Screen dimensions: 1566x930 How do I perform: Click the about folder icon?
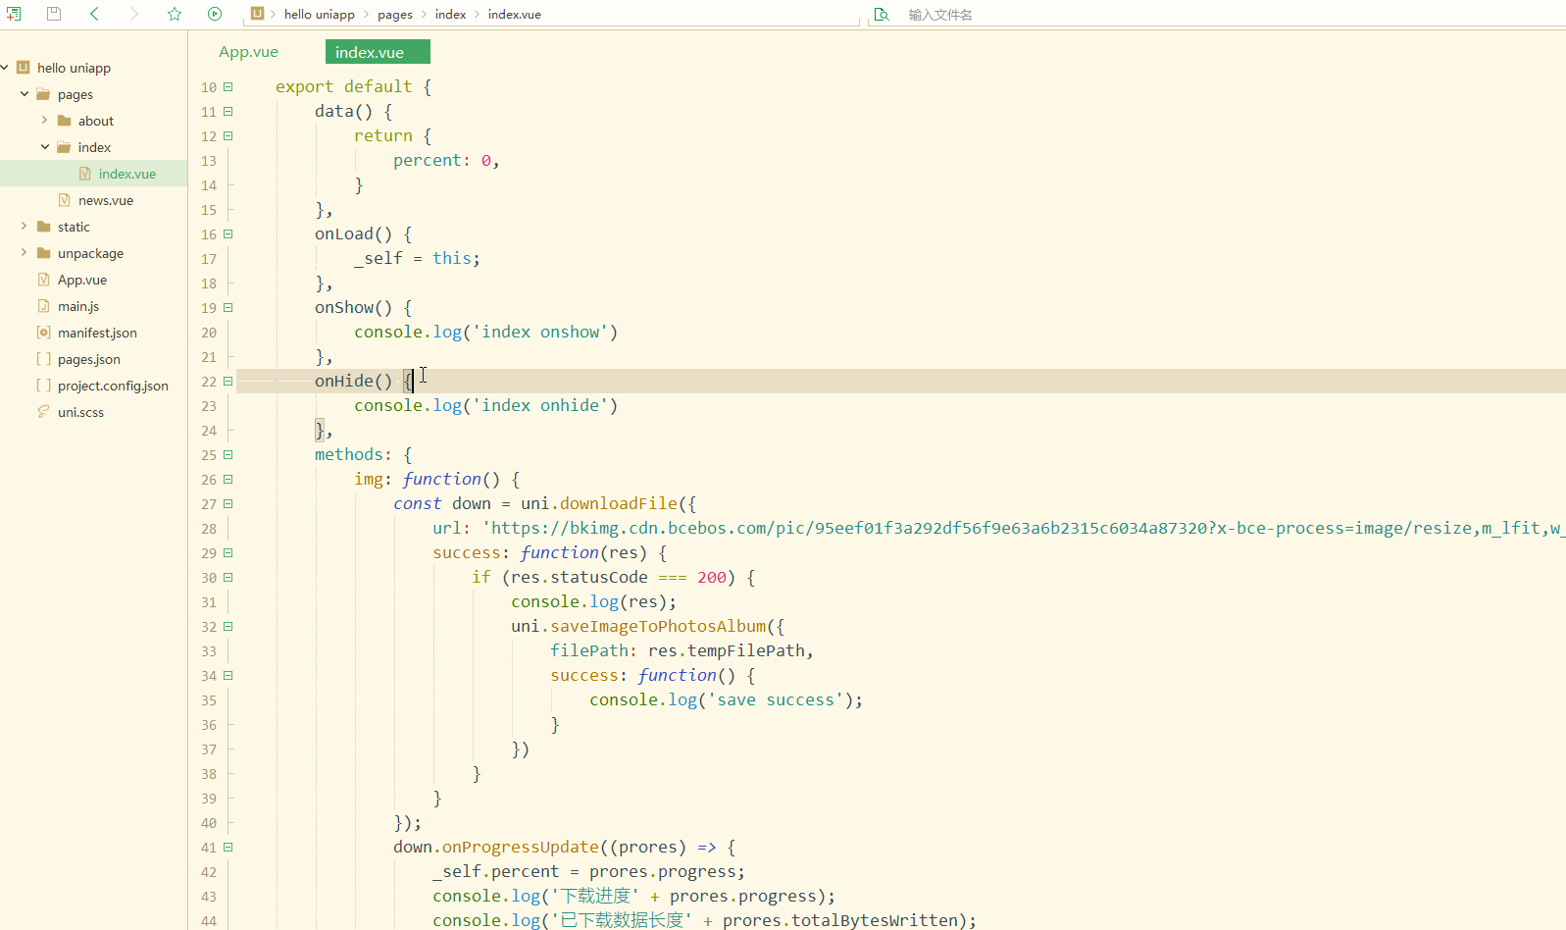(64, 121)
